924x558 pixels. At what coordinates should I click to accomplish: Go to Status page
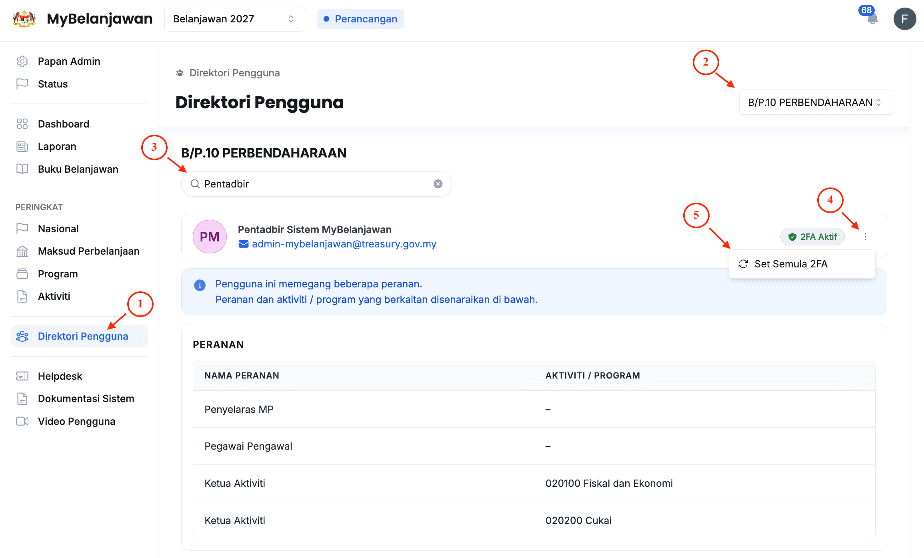coord(80,84)
